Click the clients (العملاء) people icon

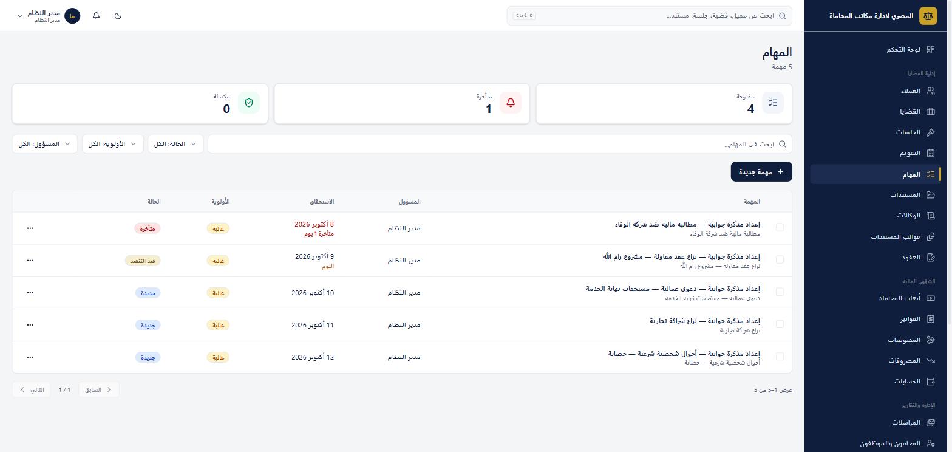(x=930, y=91)
